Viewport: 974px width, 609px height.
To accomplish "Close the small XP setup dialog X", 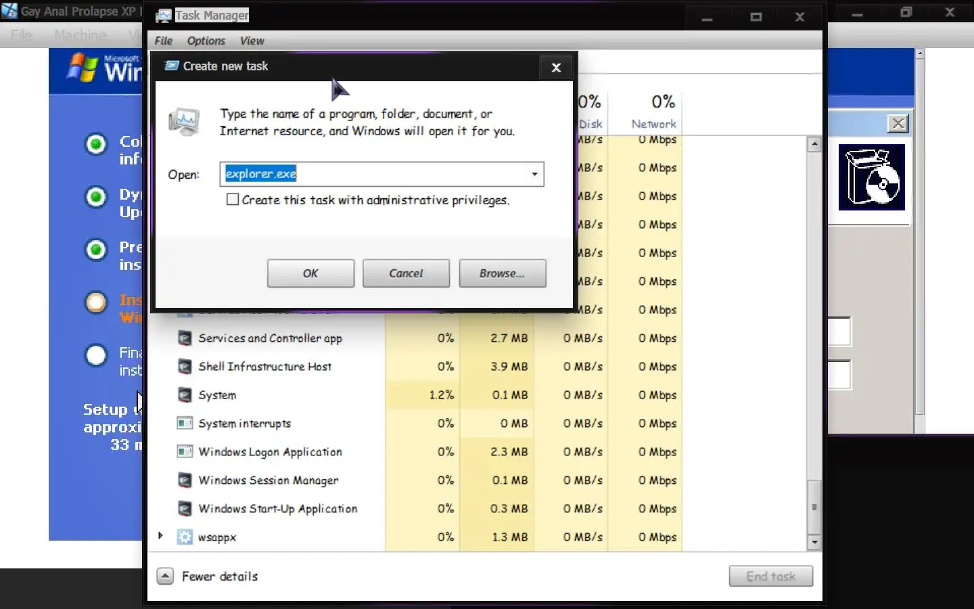I will pyautogui.click(x=898, y=123).
